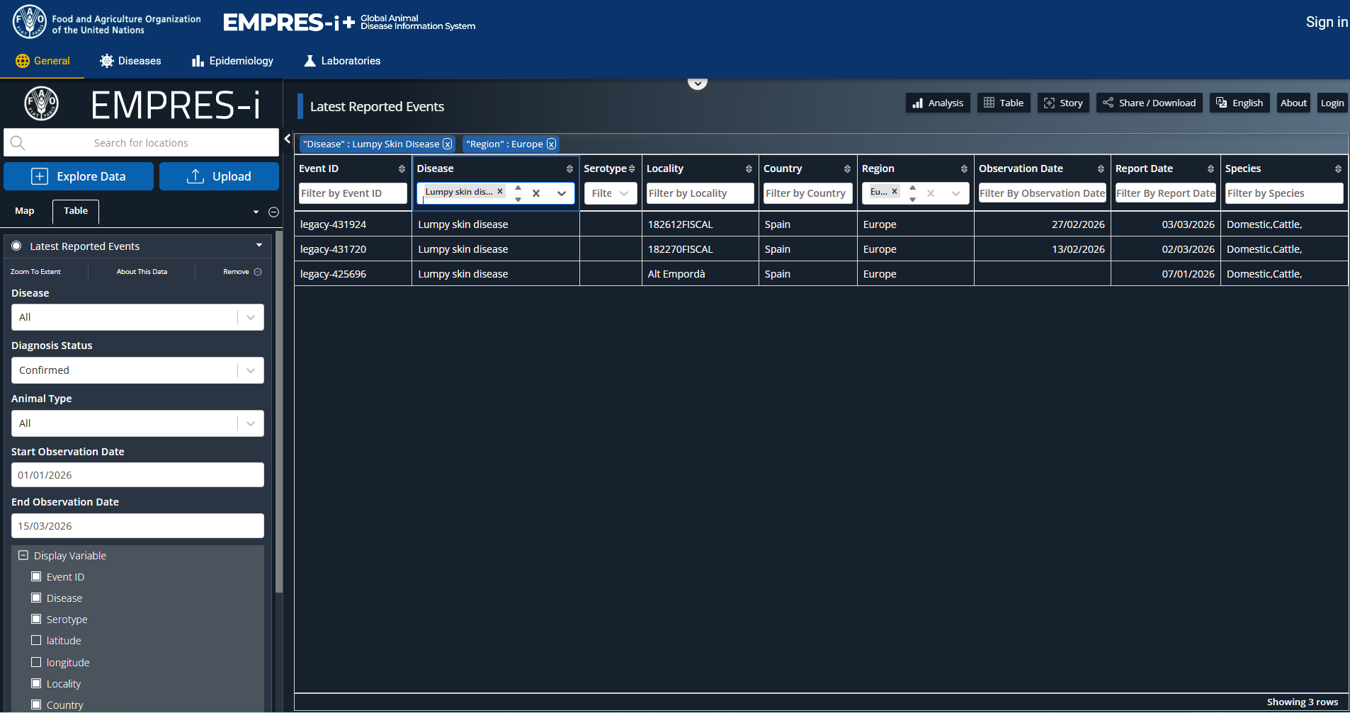Sort by the Country column

[x=847, y=169]
